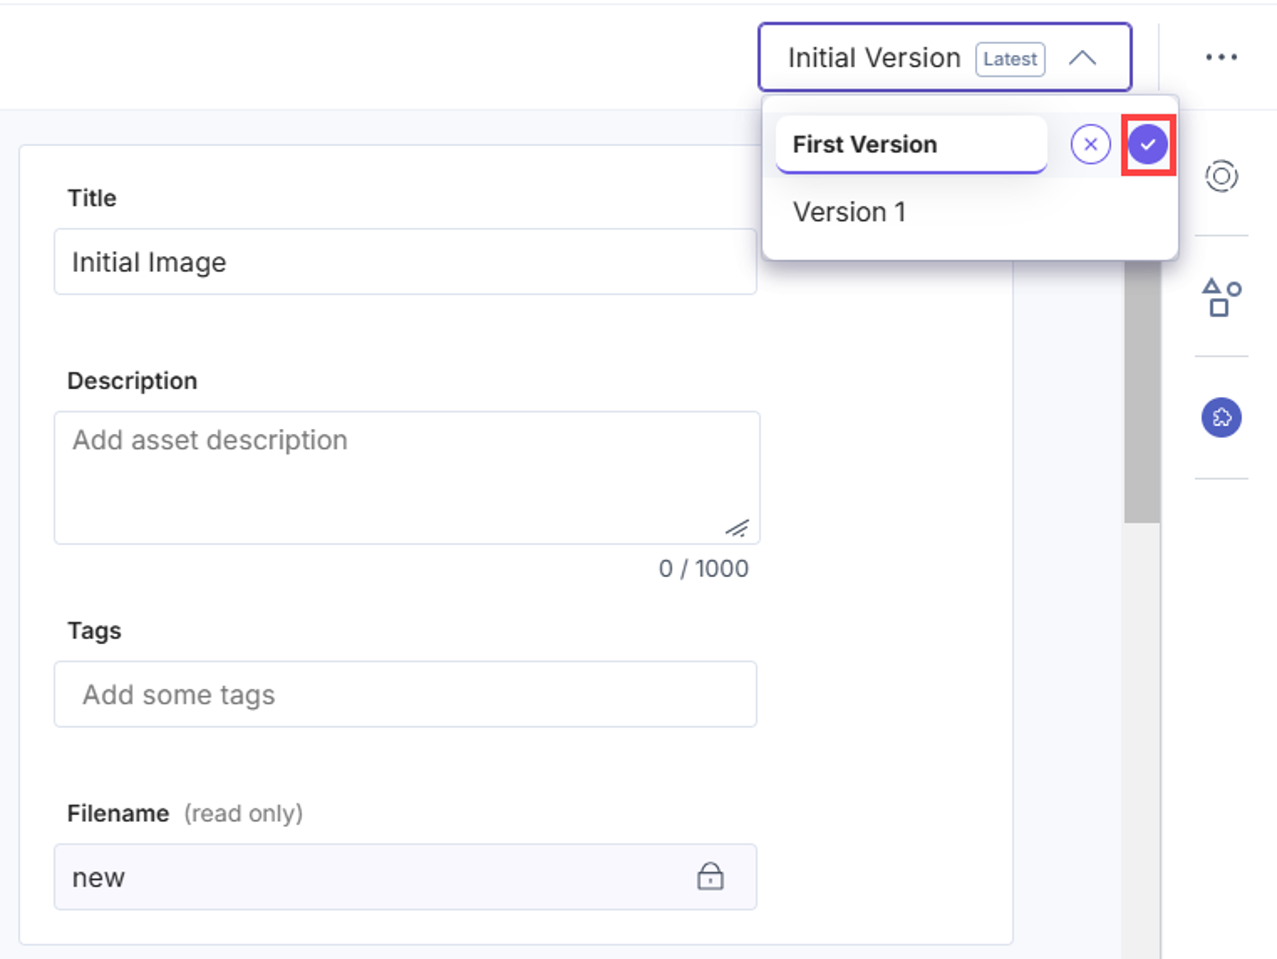The width and height of the screenshot is (1277, 959).
Task: Click the concentric circles icon in the sidebar
Action: pos(1221,176)
